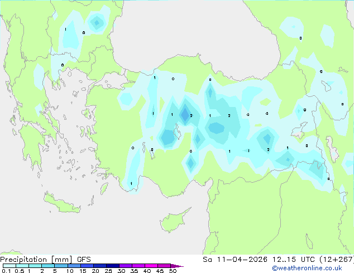The width and height of the screenshot is (354, 273).
Task: Click the 40–45 mm bright magenta swatch
Action: (x=151, y=266)
